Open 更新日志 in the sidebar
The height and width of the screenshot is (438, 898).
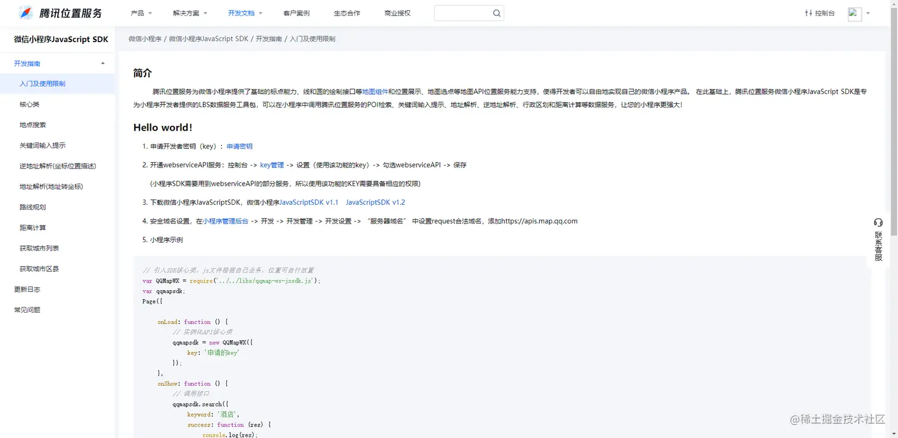click(27, 290)
